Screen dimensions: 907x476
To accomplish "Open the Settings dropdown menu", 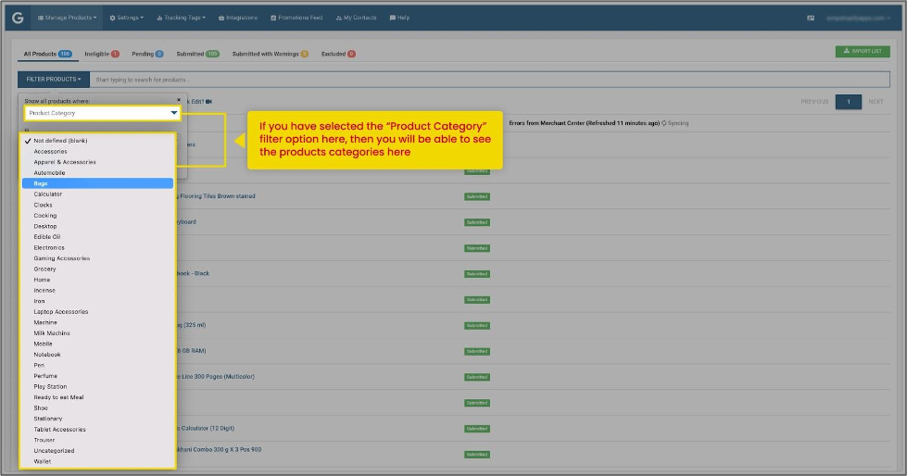I will [x=127, y=18].
